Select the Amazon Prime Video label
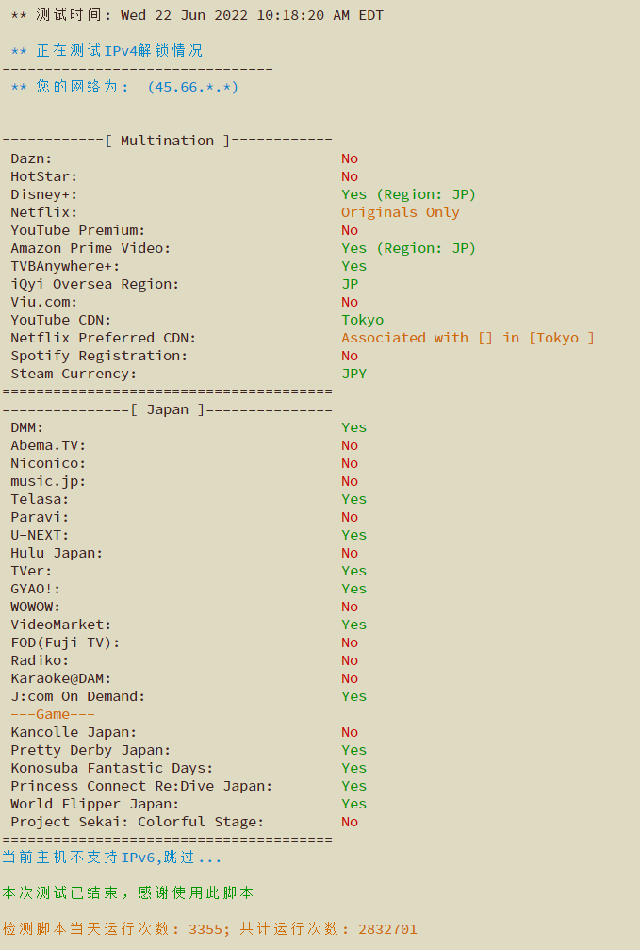 click(90, 248)
